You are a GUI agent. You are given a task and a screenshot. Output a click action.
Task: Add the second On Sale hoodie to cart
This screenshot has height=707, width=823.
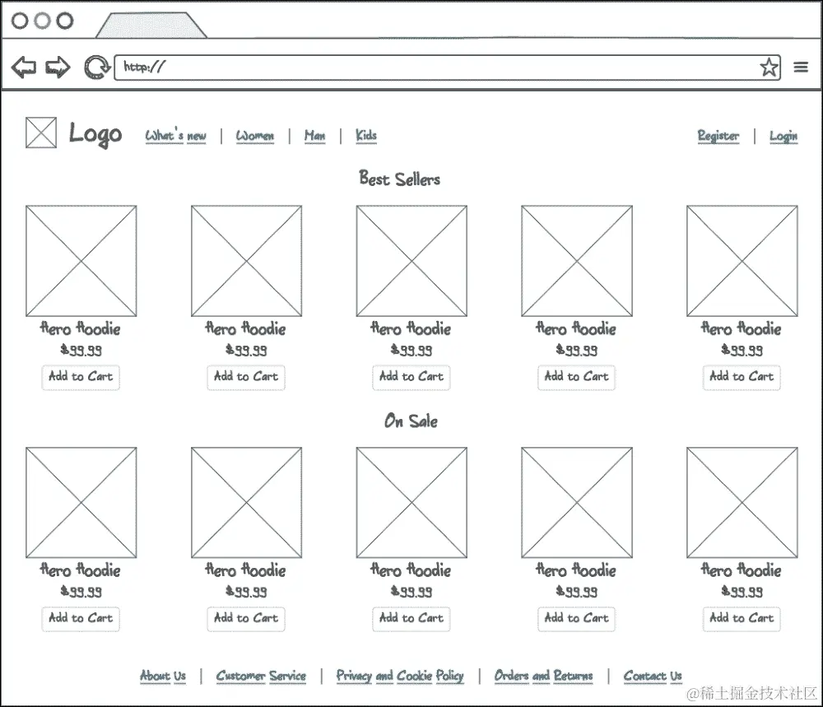point(246,619)
